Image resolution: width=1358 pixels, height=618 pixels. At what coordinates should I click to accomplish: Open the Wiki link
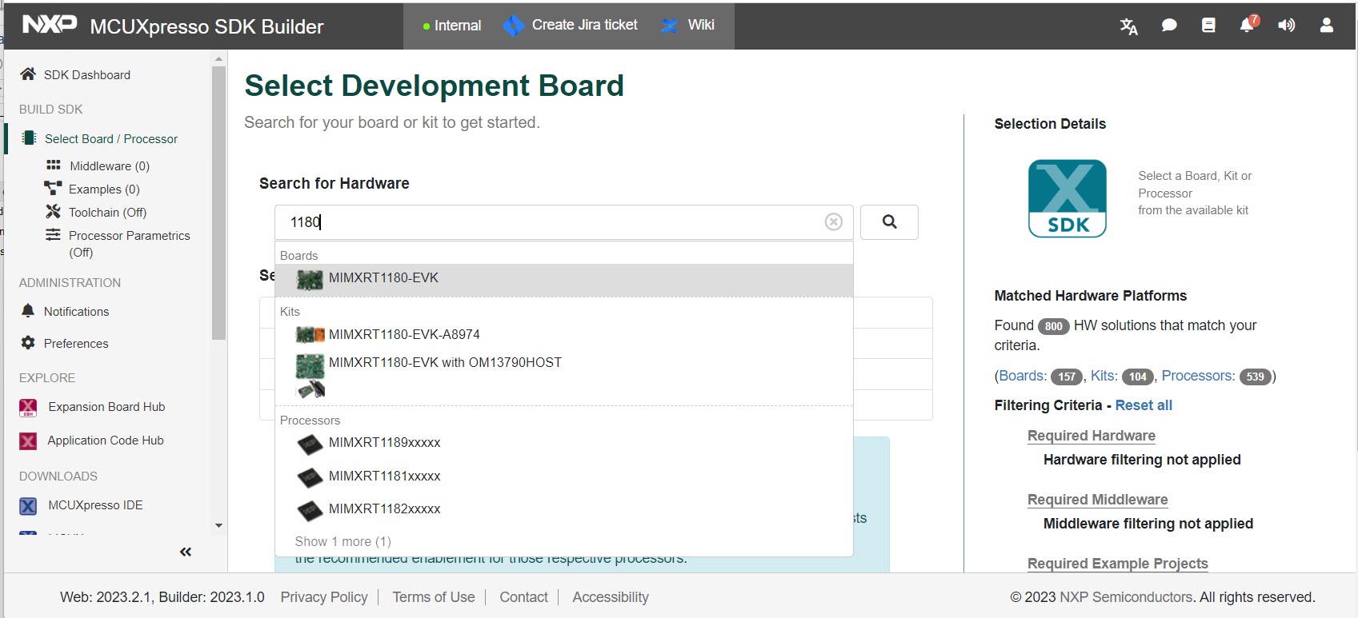(x=701, y=25)
